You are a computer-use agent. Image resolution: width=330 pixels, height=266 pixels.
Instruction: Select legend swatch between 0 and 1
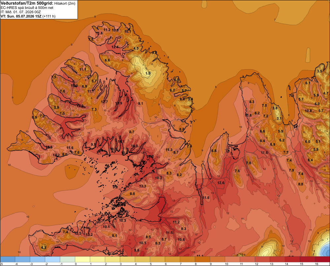[x=82, y=259]
